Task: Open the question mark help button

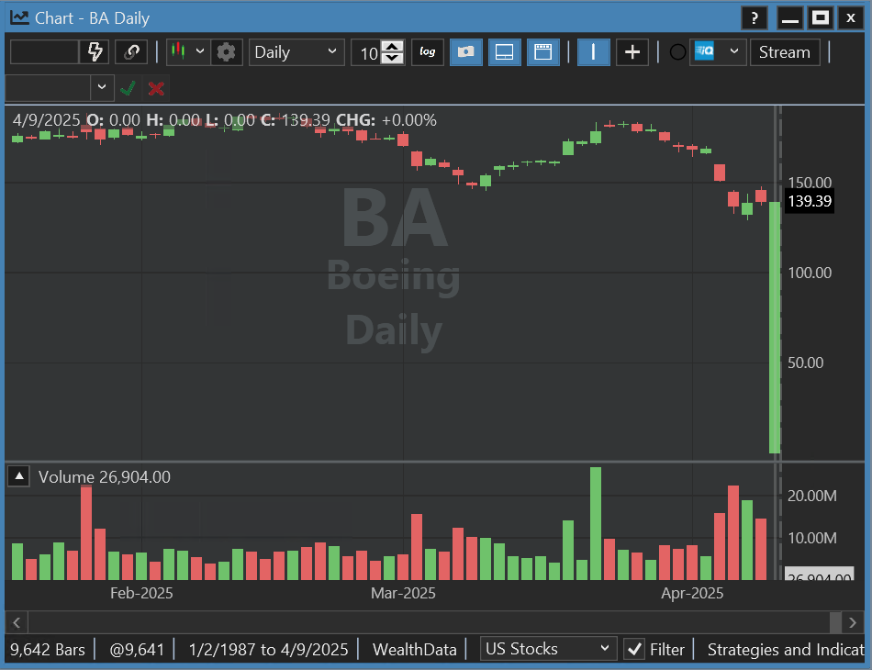Action: coord(754,17)
